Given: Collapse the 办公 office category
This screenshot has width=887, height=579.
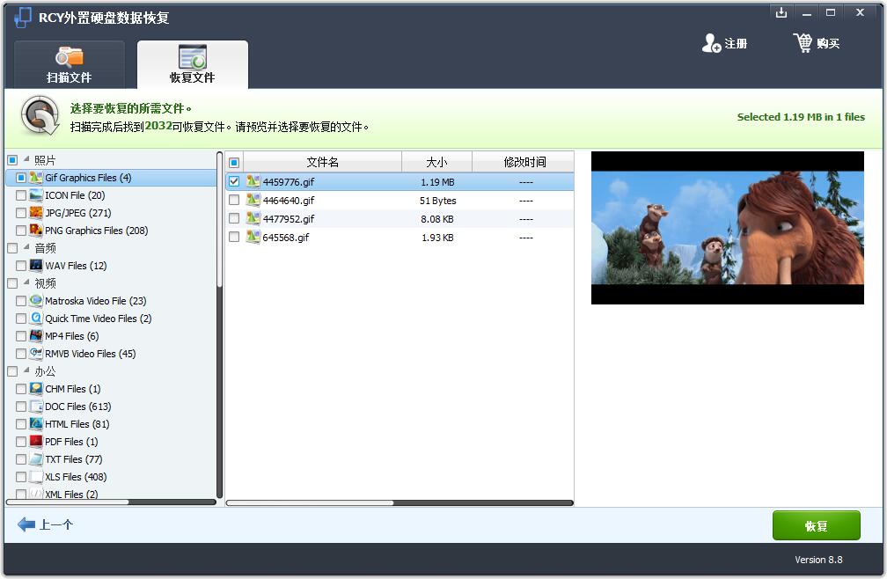Looking at the screenshot, I should (26, 371).
